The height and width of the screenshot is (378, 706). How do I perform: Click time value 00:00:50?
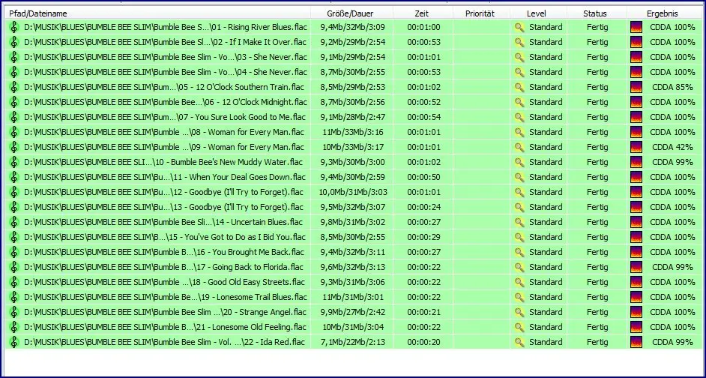(423, 177)
